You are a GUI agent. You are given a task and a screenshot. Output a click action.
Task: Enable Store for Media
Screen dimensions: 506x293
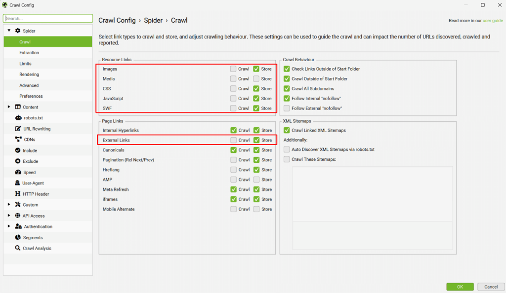tap(256, 78)
